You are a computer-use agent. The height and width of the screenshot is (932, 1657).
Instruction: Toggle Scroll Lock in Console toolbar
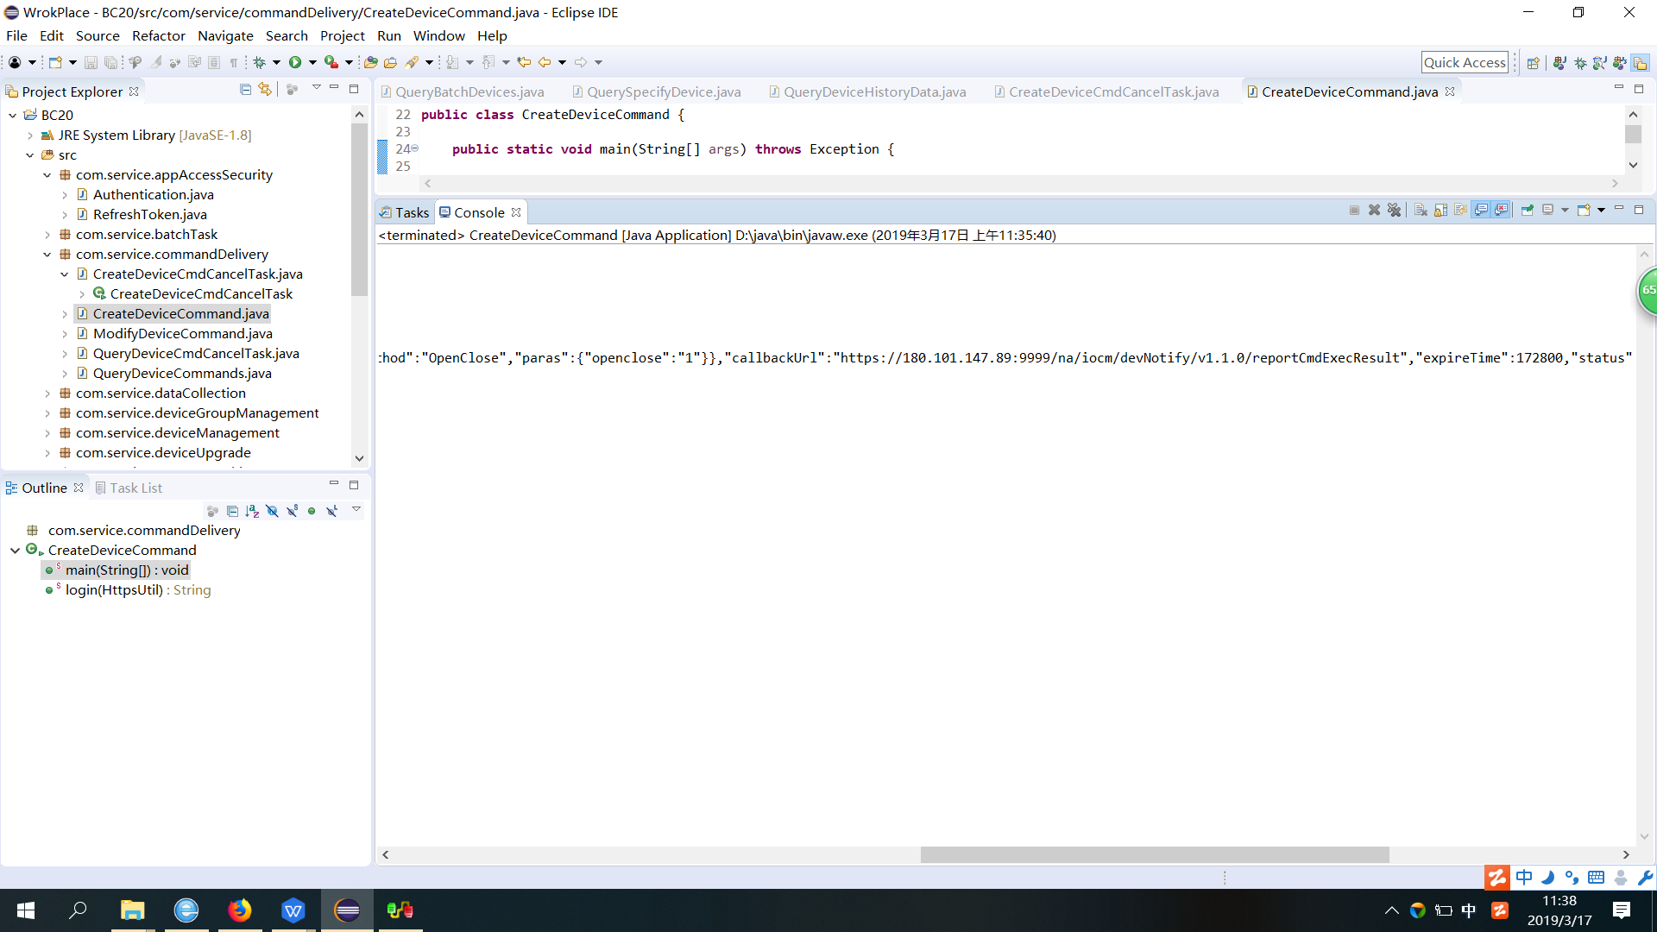(1440, 211)
